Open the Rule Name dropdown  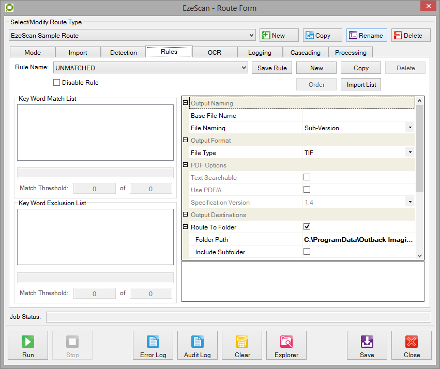[244, 68]
